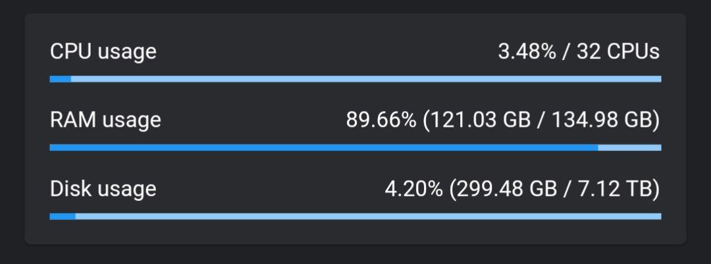711x264 pixels.
Task: Click the unfilled portion of CPU usage bar
Action: (x=367, y=79)
